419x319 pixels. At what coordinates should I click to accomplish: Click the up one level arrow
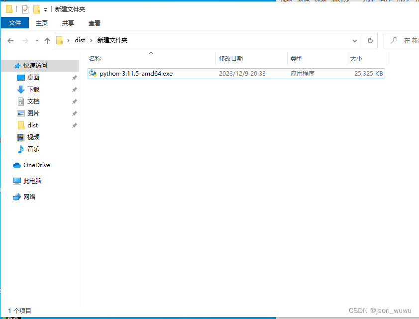coord(47,40)
